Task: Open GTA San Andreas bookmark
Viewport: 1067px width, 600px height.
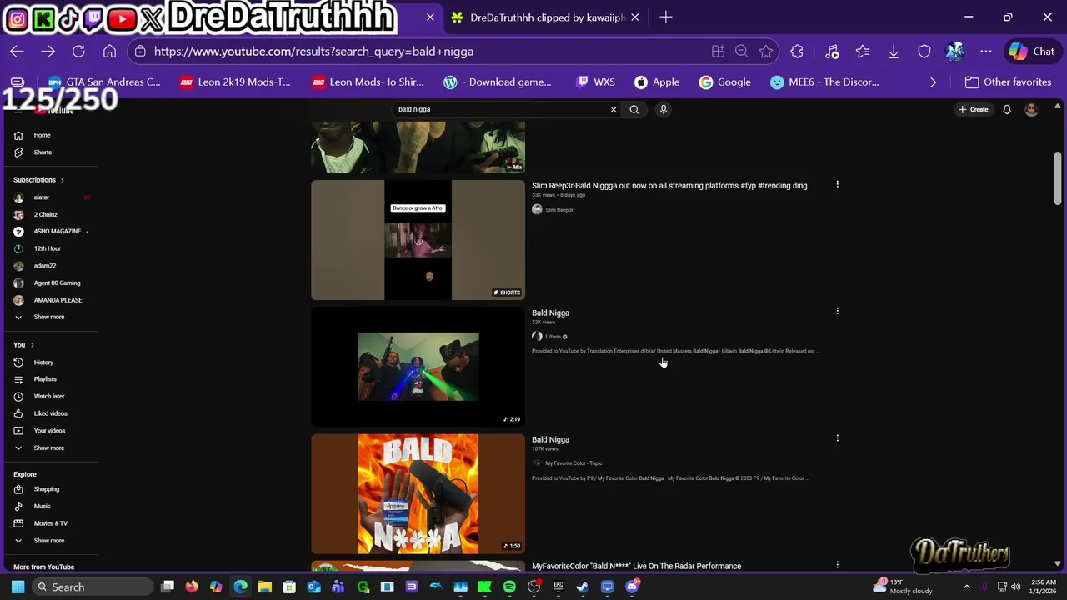Action: point(104,82)
